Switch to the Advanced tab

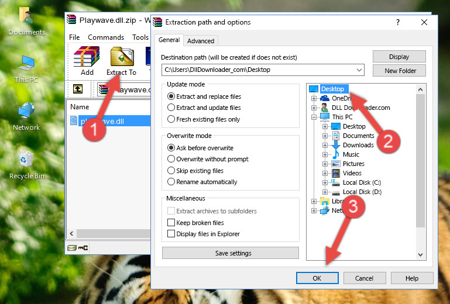pos(201,41)
